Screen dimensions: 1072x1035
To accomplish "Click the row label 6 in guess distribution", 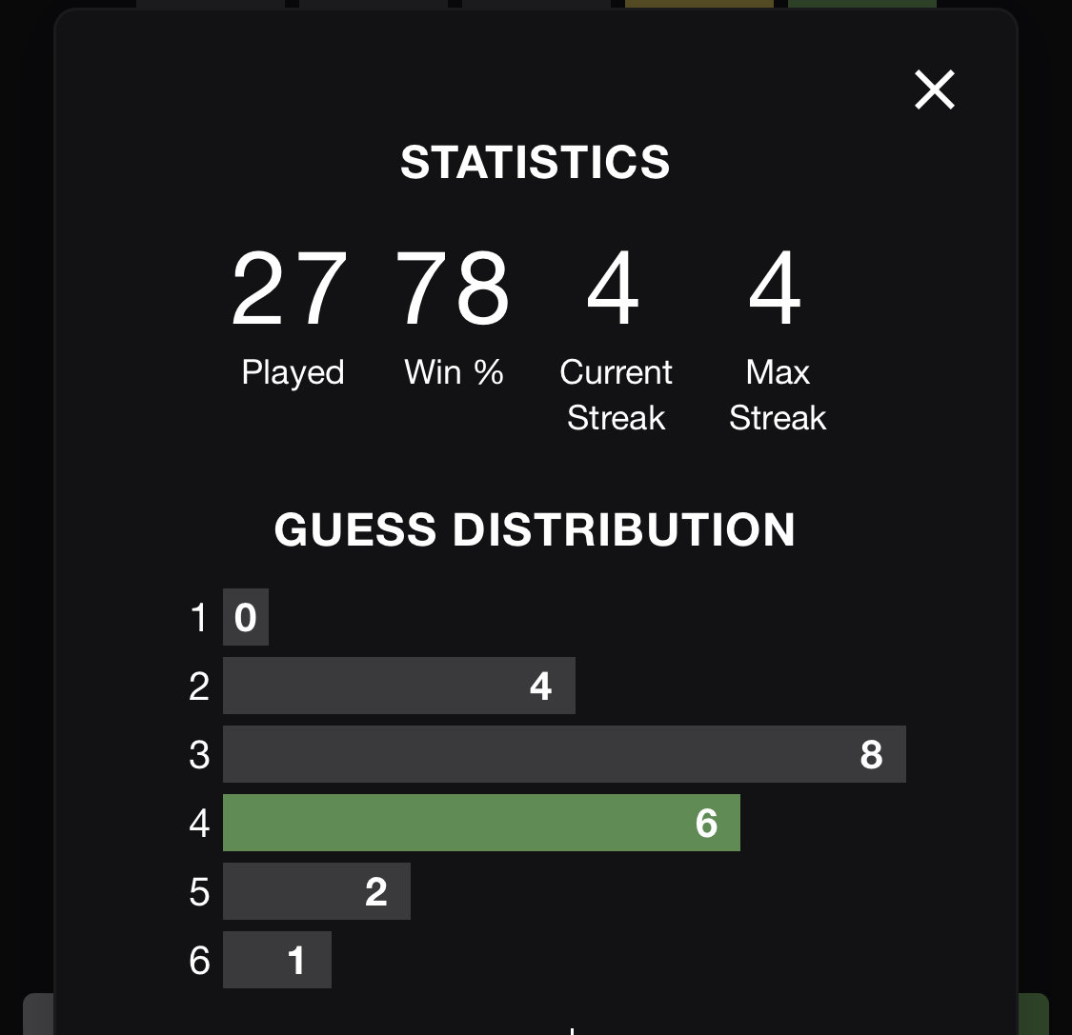I will (x=199, y=961).
